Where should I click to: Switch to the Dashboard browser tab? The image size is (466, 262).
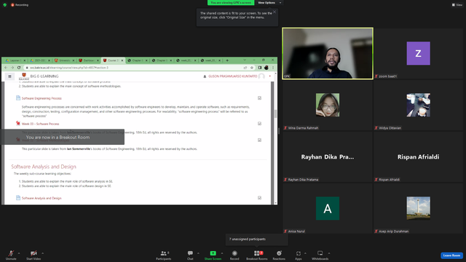(x=88, y=60)
